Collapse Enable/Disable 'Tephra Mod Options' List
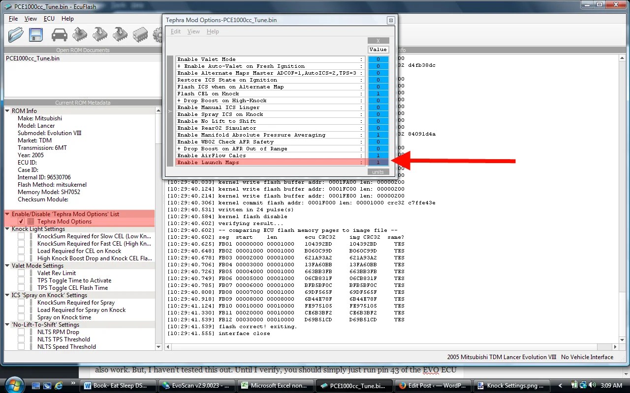This screenshot has width=630, height=393. point(8,214)
